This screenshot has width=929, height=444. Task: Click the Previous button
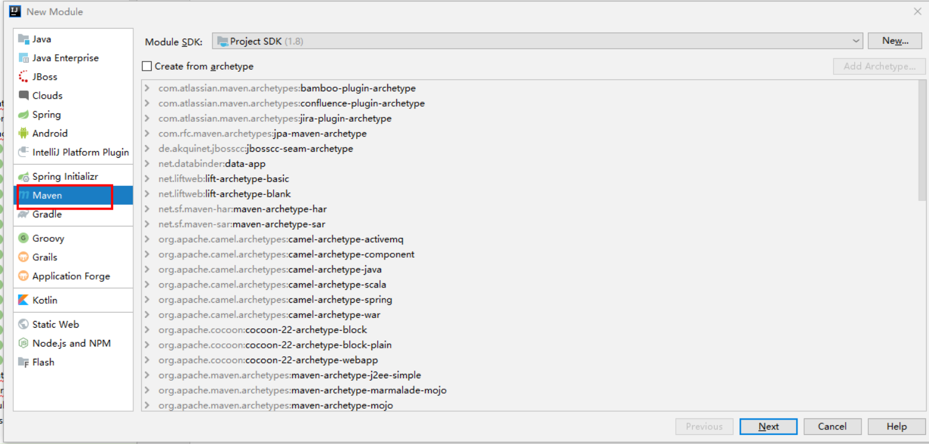[704, 426]
